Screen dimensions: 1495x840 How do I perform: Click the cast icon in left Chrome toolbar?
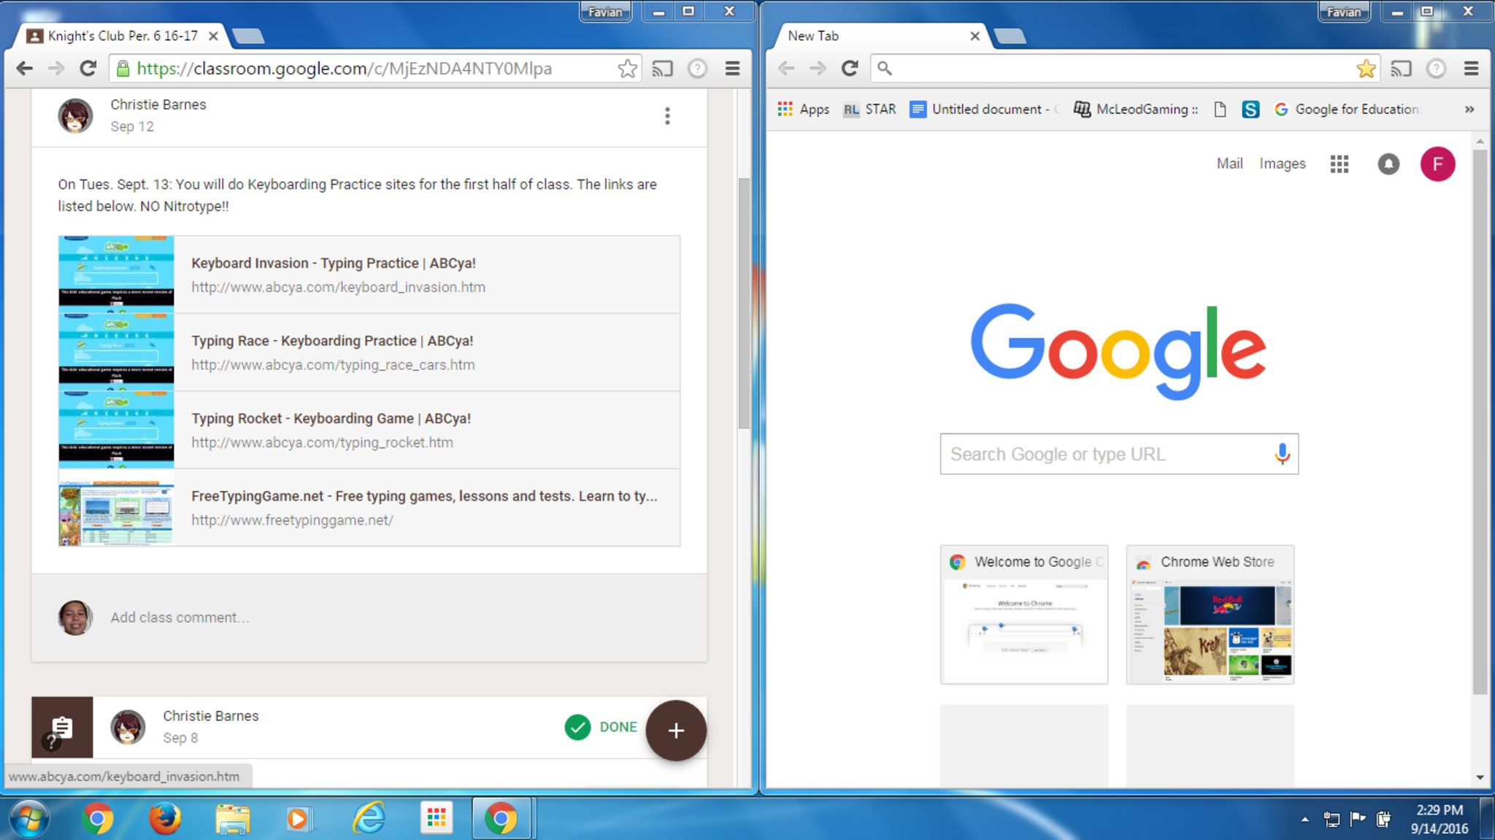point(661,69)
